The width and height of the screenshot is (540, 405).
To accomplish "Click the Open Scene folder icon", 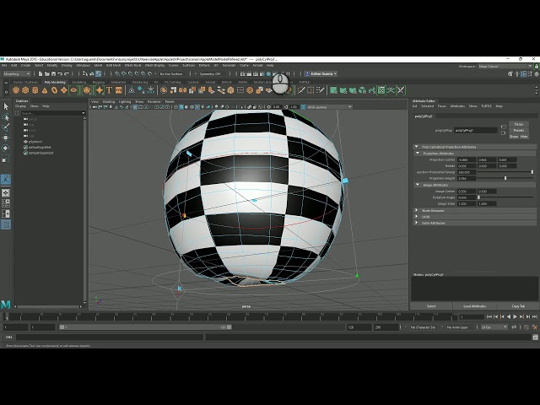I will 47,73.
